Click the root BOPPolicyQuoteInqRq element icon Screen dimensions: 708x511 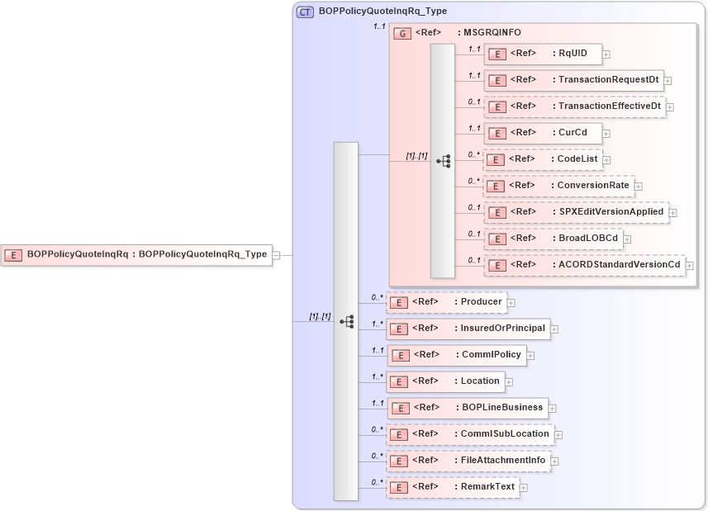pyautogui.click(x=13, y=254)
